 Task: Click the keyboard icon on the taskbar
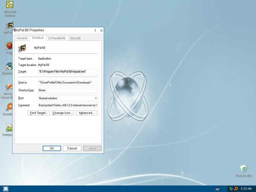pyautogui.click(x=217, y=189)
